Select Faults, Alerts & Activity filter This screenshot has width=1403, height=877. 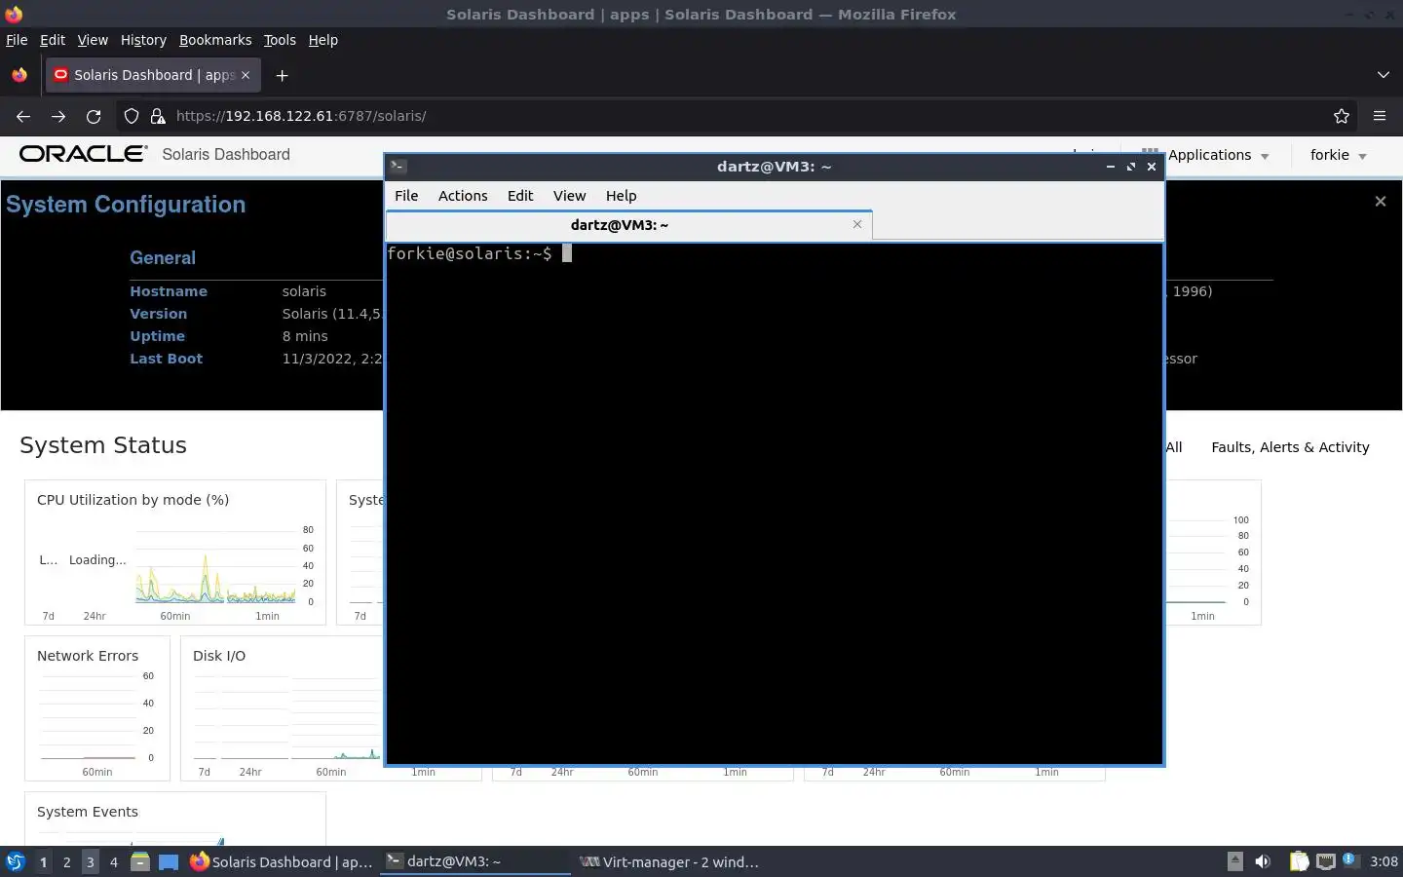1290,447
